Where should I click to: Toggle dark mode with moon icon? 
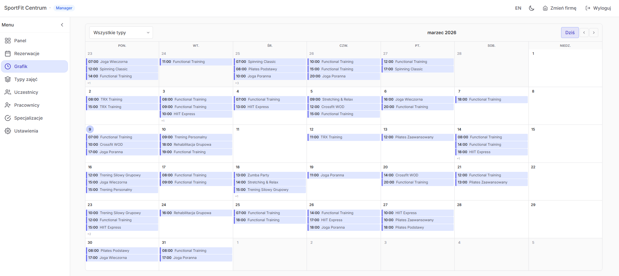coord(531,8)
